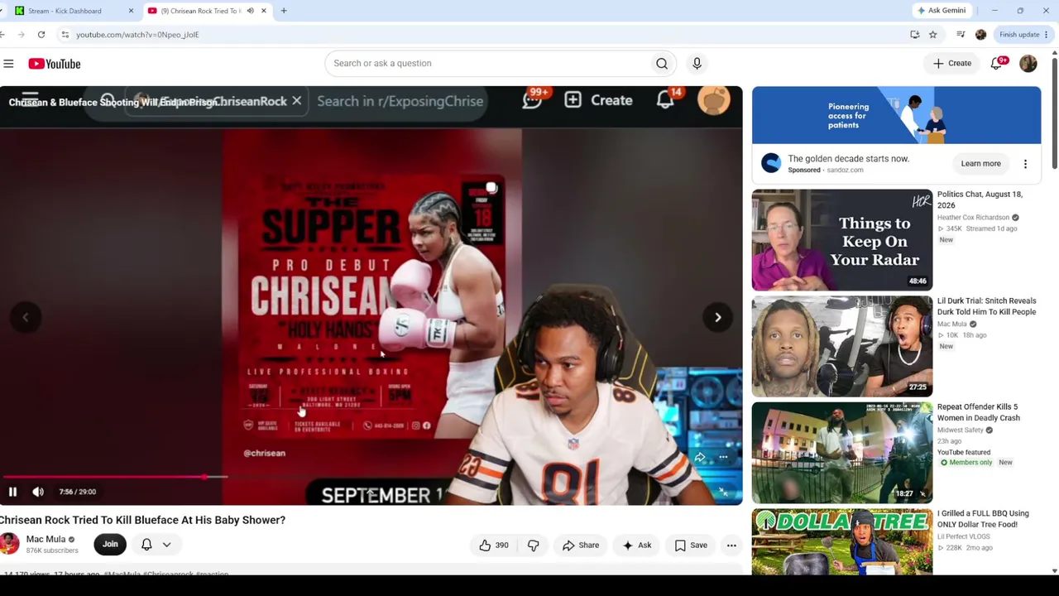Go to the YouTube home logo
The image size is (1059, 596).
pos(55,64)
